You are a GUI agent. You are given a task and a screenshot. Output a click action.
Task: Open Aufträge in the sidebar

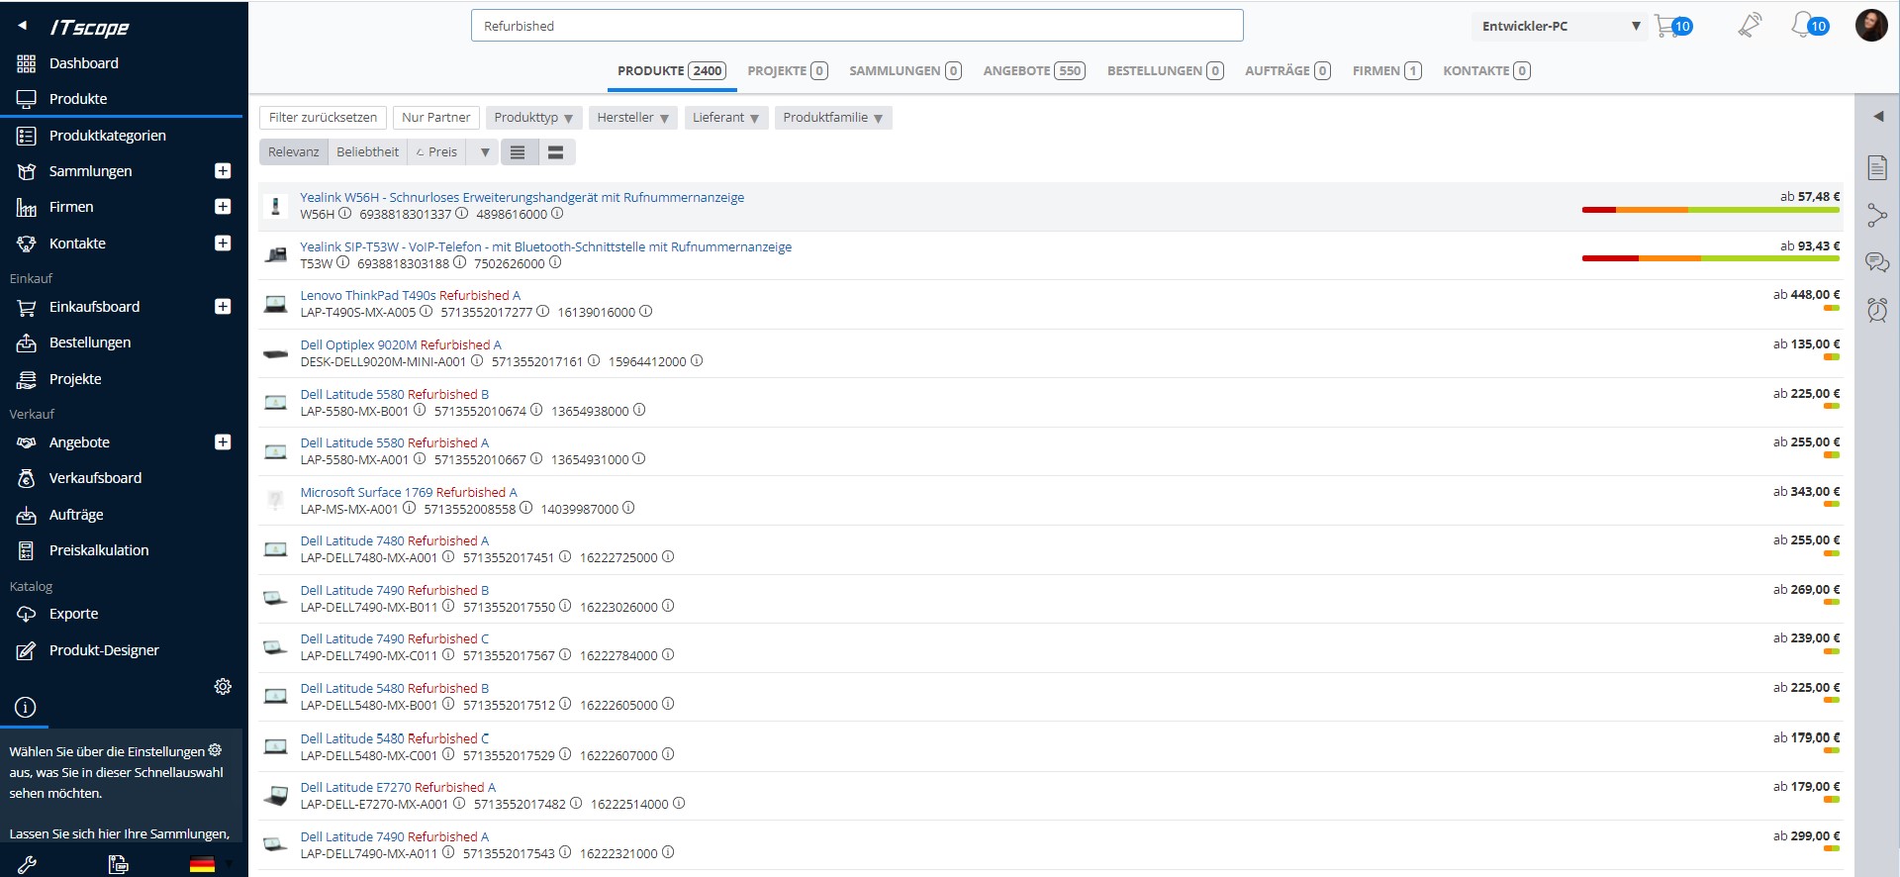pyautogui.click(x=76, y=515)
